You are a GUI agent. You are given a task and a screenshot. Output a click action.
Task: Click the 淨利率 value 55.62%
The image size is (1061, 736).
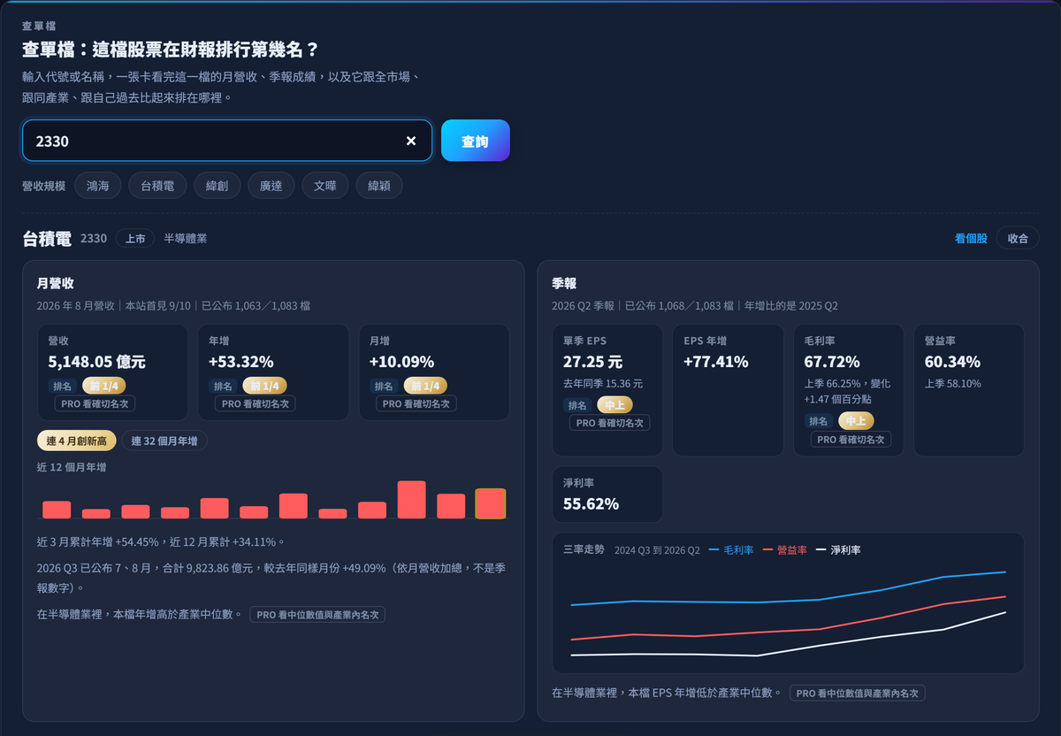[591, 504]
